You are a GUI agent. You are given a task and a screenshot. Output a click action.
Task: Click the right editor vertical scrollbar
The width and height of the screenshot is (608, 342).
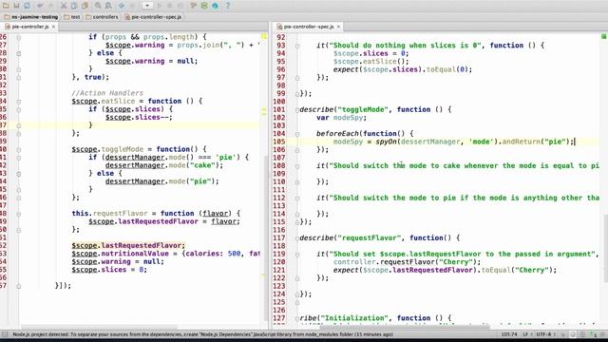(x=606, y=248)
